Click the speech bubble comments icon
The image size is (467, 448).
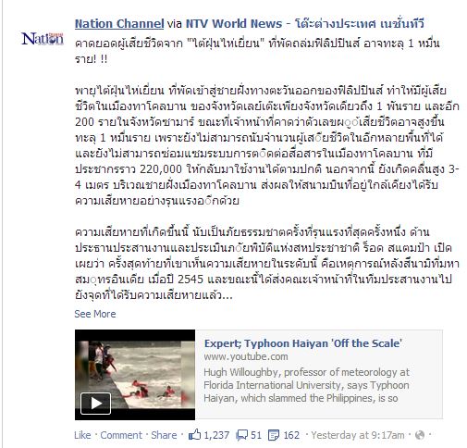pyautogui.click(x=241, y=435)
